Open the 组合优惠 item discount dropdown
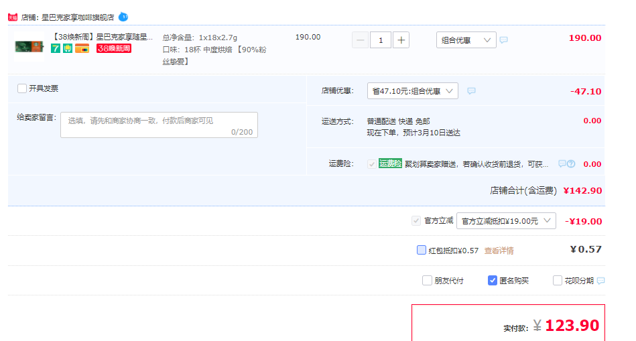Screen dimensions: 636x341 [466, 40]
